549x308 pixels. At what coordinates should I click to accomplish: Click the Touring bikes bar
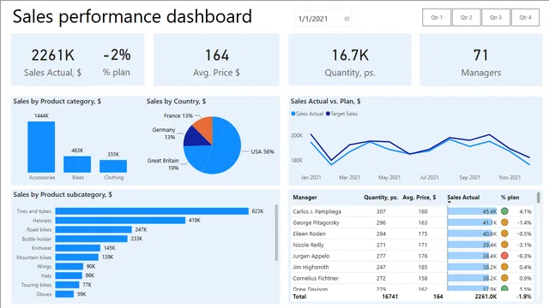coord(67,285)
